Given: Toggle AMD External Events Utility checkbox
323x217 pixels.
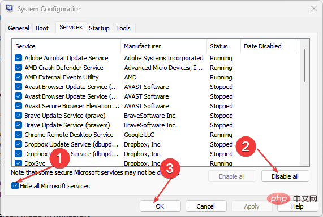Looking at the screenshot, I should point(18,77).
